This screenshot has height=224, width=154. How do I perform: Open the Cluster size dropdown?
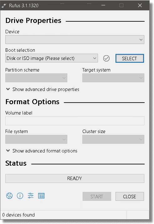click(x=113, y=139)
